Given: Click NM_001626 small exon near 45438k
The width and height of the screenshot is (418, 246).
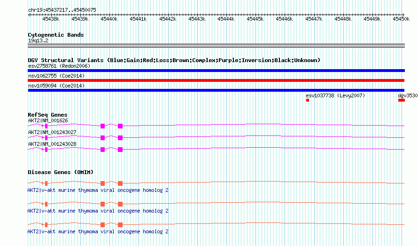Looking at the screenshot, I should [46, 126].
